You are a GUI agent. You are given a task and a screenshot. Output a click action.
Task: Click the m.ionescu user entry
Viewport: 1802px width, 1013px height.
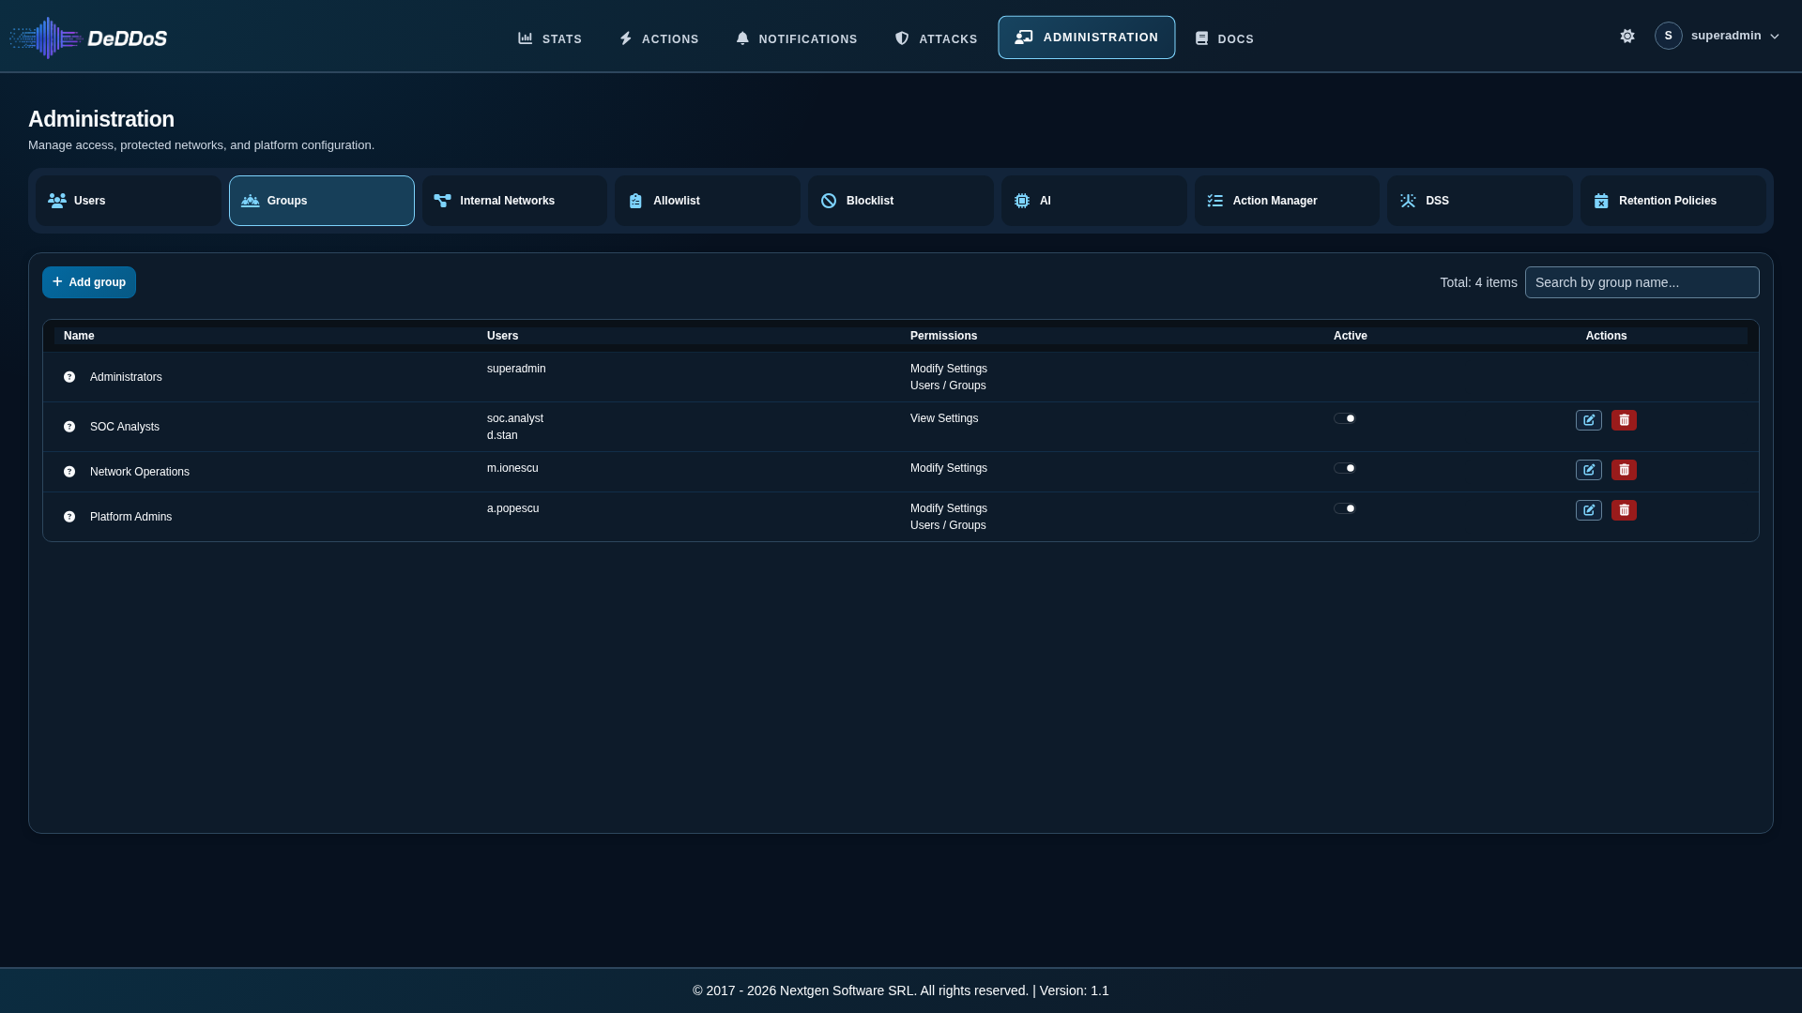tap(512, 468)
